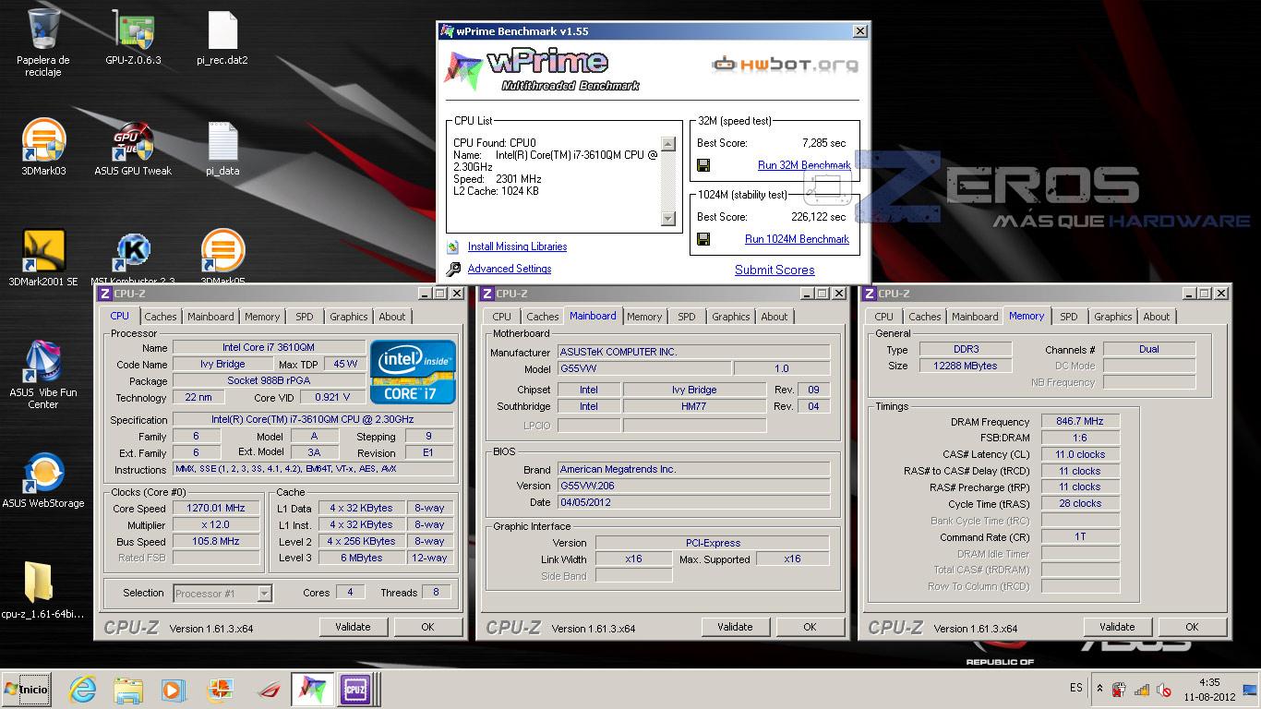The image size is (1261, 709).
Task: Click the save icon for 32M score
Action: [703, 165]
